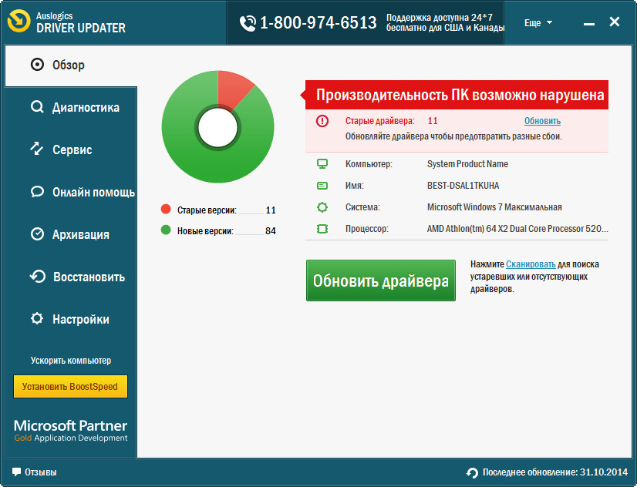Click the Процессор chip icon
637x487 pixels.
(322, 229)
